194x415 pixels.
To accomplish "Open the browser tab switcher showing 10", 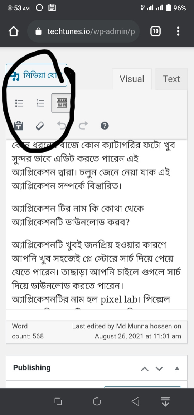I will [155, 31].
